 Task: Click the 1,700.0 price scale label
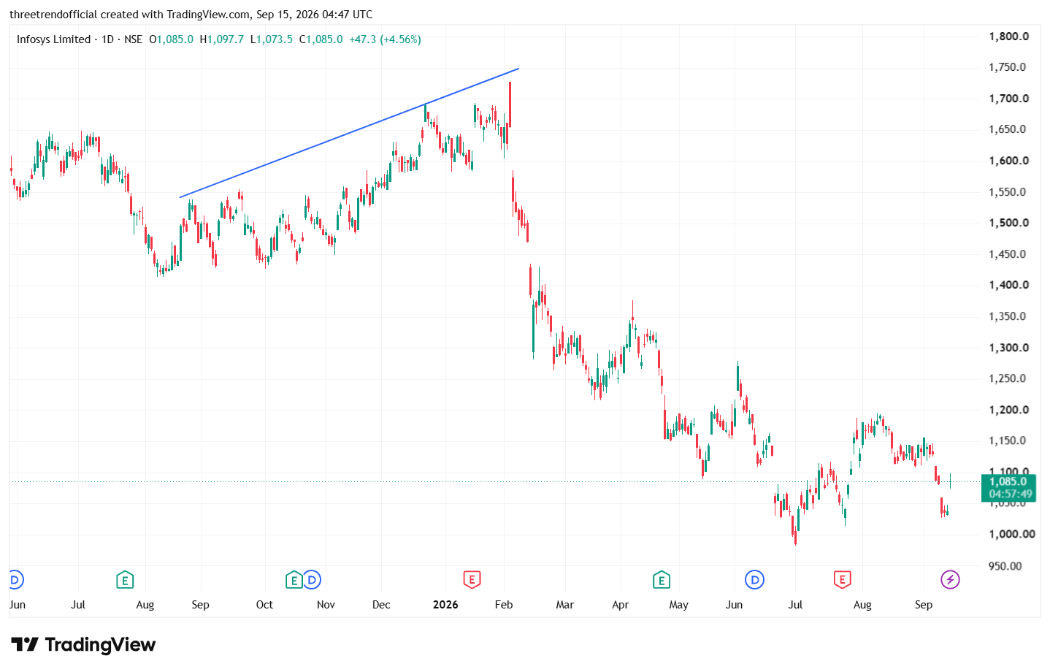(x=1008, y=99)
